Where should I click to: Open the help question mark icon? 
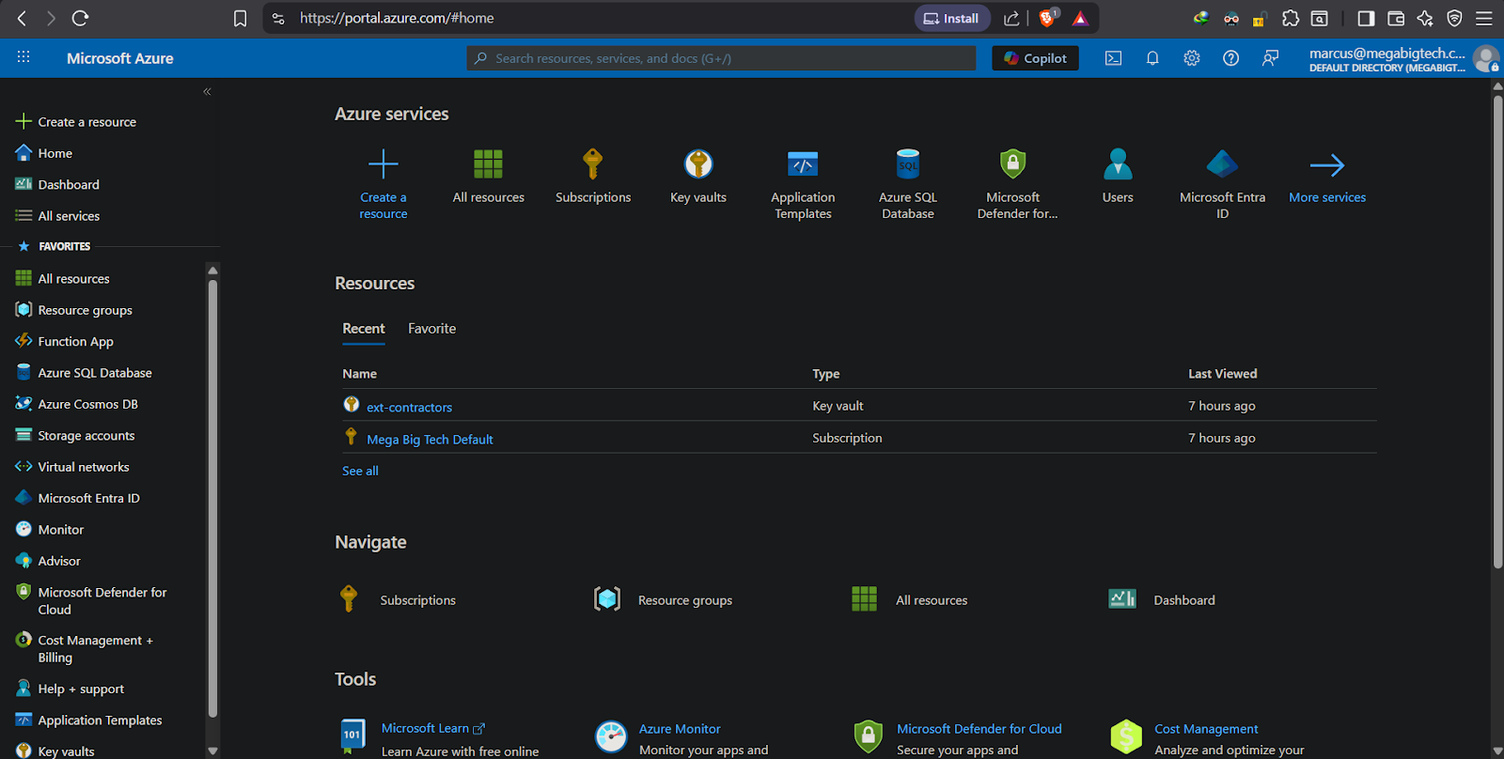click(x=1230, y=58)
